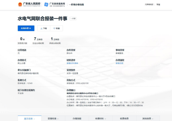
Task: Click the 不支持 offline appointment value
Action: point(21,93)
